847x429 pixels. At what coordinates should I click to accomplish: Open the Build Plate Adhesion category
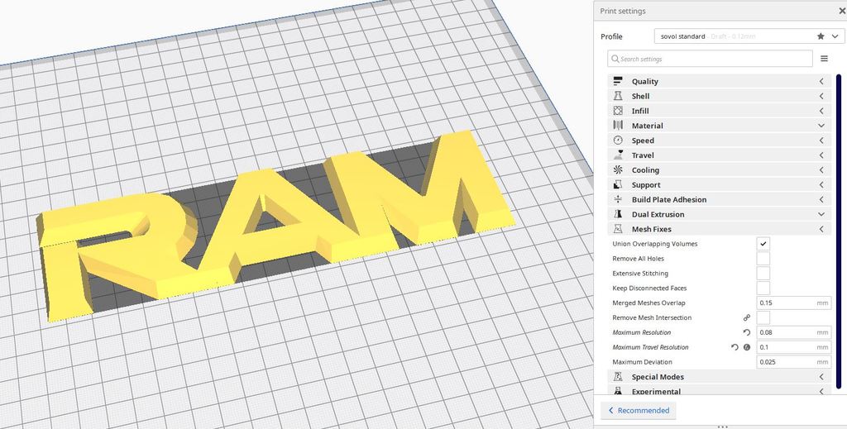(718, 199)
